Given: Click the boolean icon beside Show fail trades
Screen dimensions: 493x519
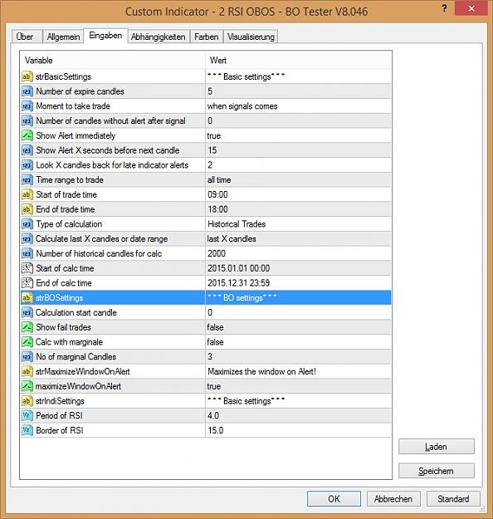Looking at the screenshot, I should (27, 327).
